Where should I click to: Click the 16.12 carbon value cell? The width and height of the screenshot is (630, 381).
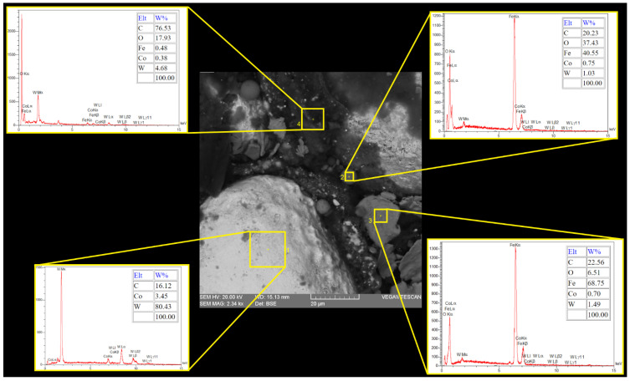point(165,286)
